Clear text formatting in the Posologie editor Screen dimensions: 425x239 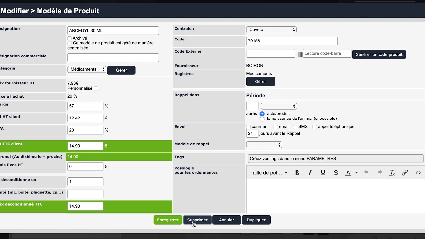coord(392,173)
